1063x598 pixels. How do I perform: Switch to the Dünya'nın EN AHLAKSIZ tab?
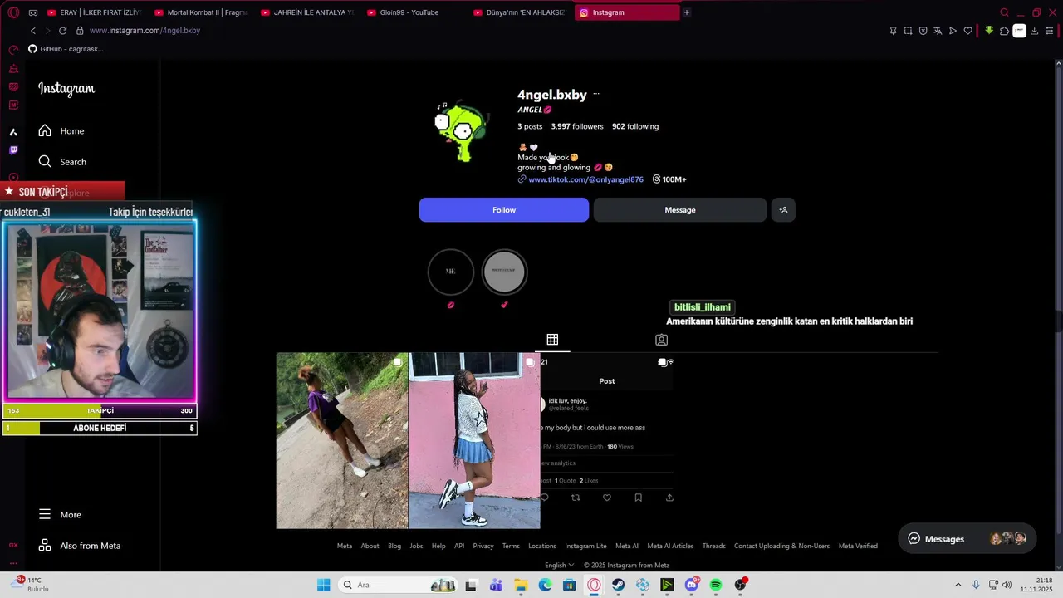[x=520, y=12]
